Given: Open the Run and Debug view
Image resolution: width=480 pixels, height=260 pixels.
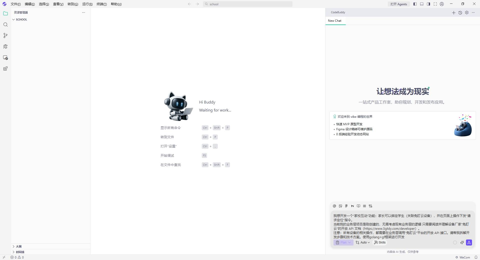Looking at the screenshot, I should pos(5,46).
